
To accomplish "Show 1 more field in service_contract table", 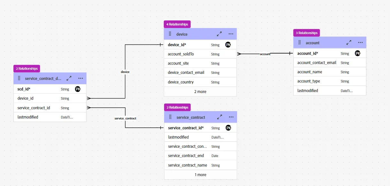I will coord(201,175).
